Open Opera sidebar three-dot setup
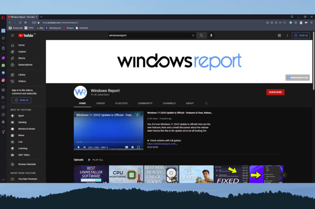The width and height of the screenshot is (315, 209). coord(3,180)
